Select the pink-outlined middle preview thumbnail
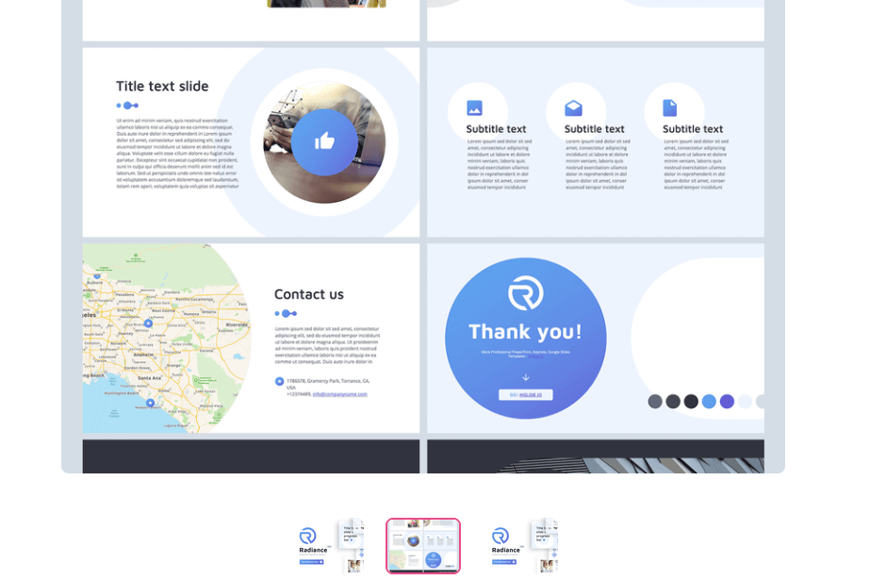The width and height of the screenshot is (870, 580). click(x=423, y=546)
